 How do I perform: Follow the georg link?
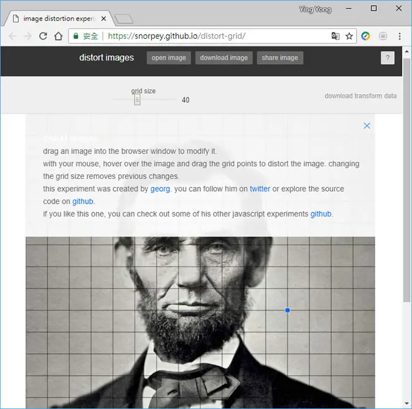[x=160, y=189]
